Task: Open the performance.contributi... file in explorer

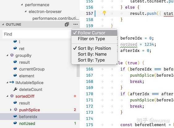Action: coord(56,18)
